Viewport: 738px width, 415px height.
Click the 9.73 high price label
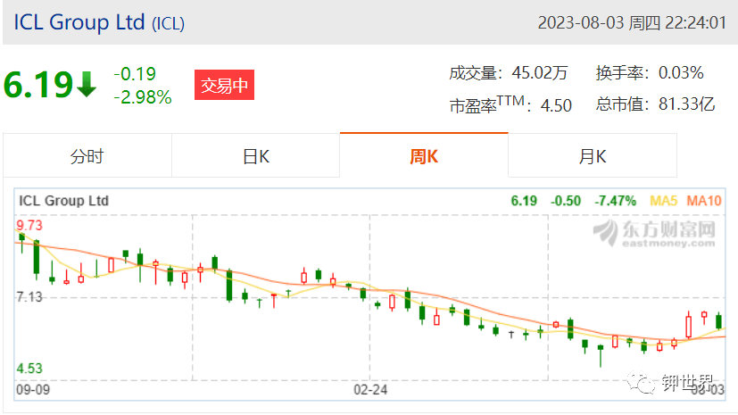[x=29, y=226]
